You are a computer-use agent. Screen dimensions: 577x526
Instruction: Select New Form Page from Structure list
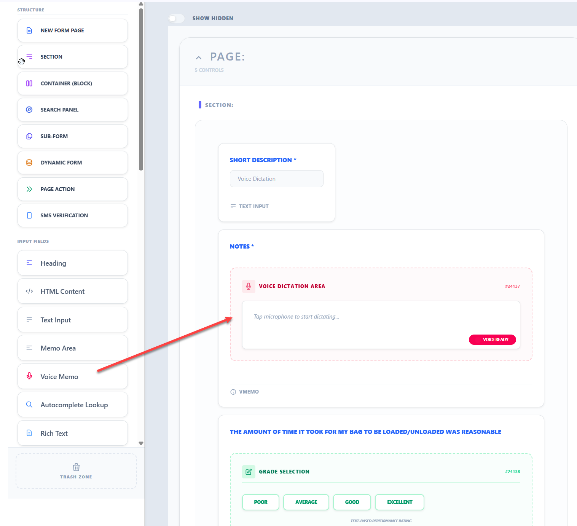click(x=72, y=30)
